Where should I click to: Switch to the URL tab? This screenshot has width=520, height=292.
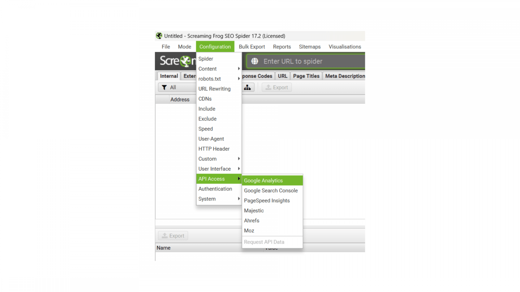pos(282,76)
